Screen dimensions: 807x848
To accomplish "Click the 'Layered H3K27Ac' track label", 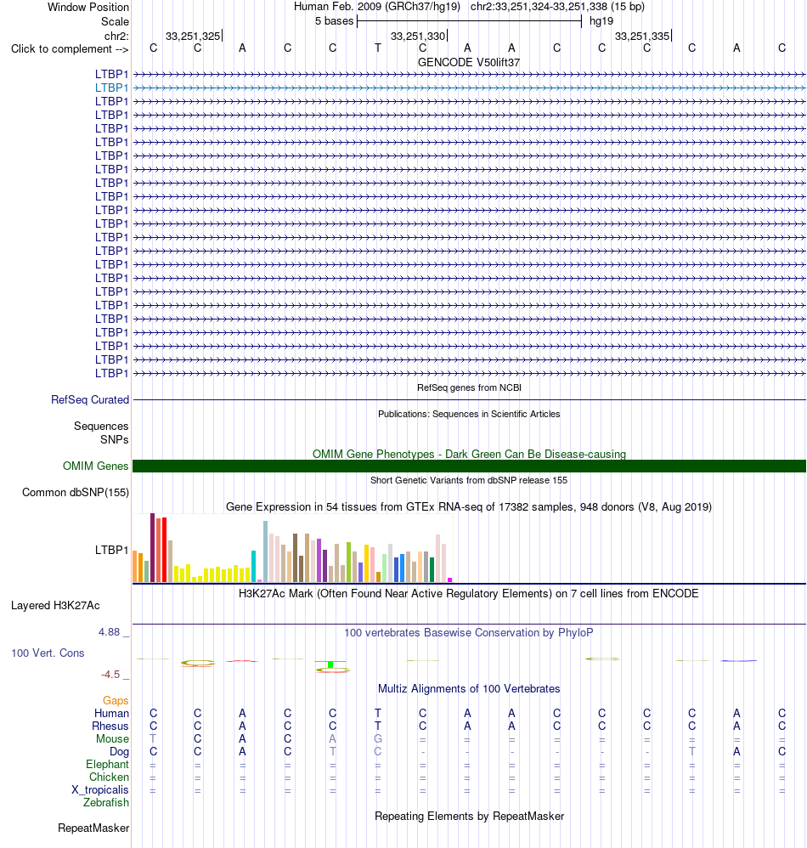I will (x=55, y=606).
